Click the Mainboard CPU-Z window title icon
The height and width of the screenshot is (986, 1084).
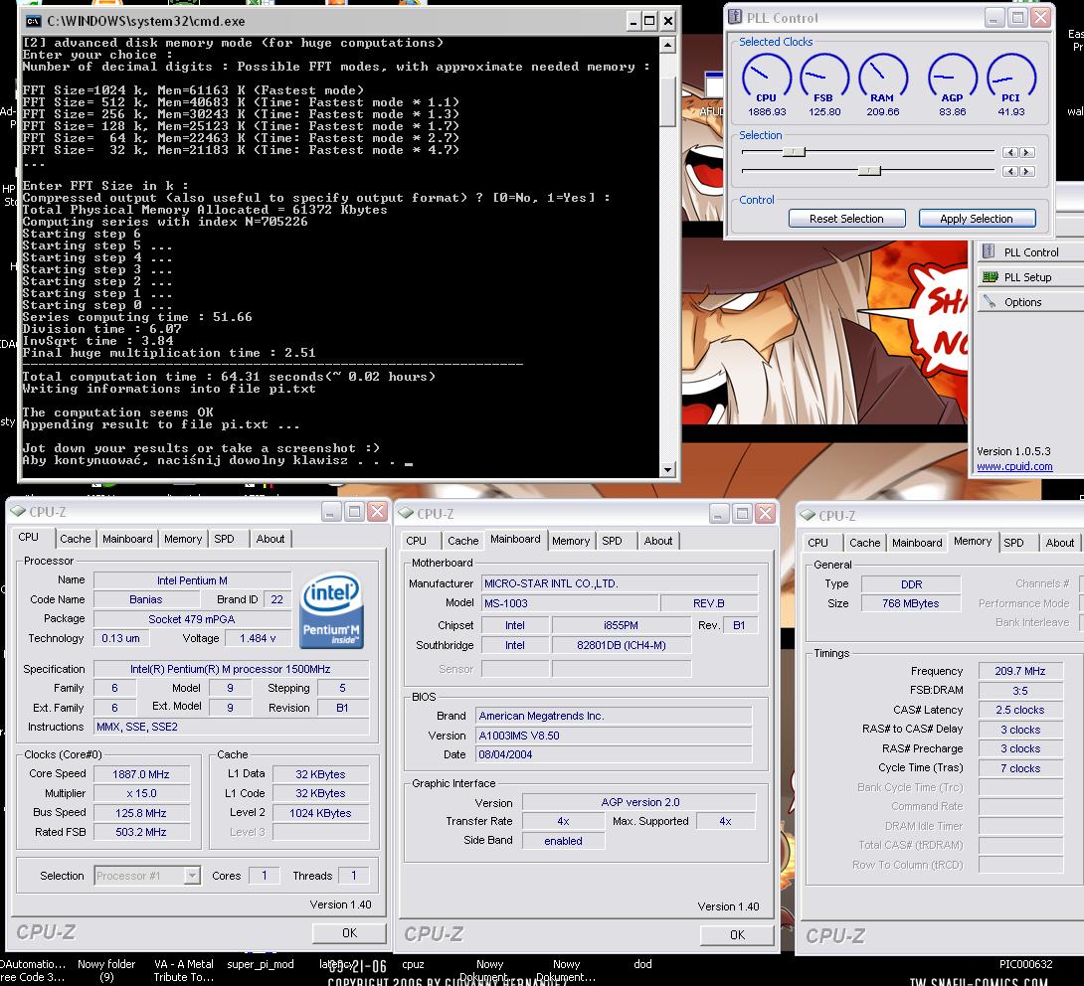(406, 514)
